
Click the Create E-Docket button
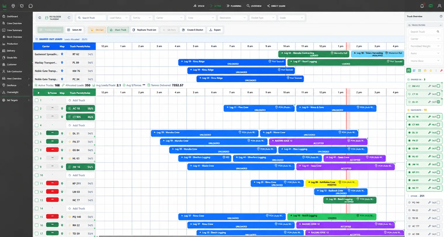pos(192,30)
